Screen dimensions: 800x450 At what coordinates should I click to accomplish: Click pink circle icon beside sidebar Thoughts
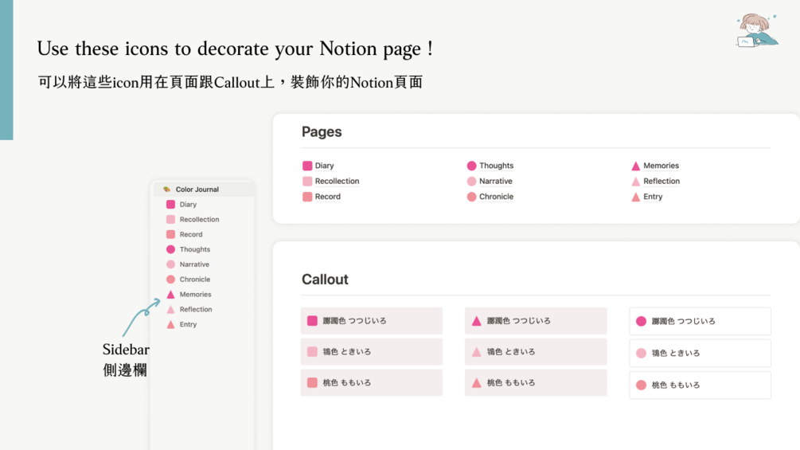point(170,249)
